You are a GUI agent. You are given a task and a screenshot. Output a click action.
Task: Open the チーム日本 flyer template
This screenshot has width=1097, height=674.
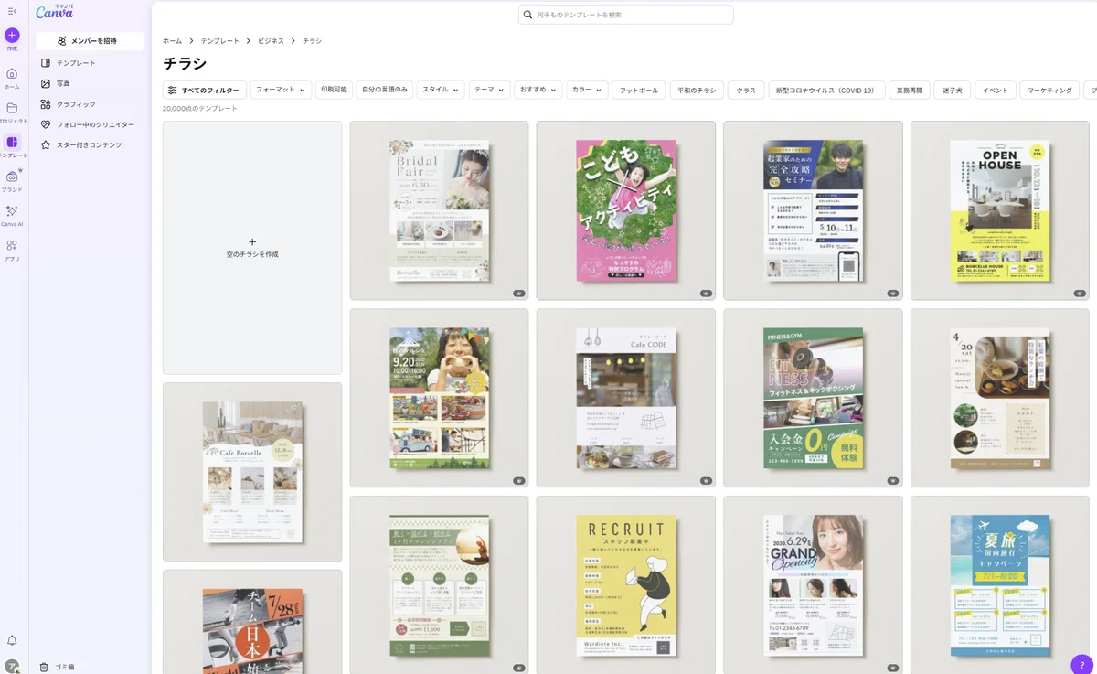[252, 622]
